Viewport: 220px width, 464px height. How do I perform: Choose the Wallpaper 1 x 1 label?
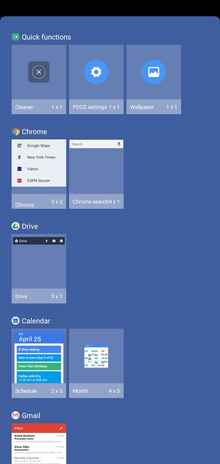pos(153,107)
